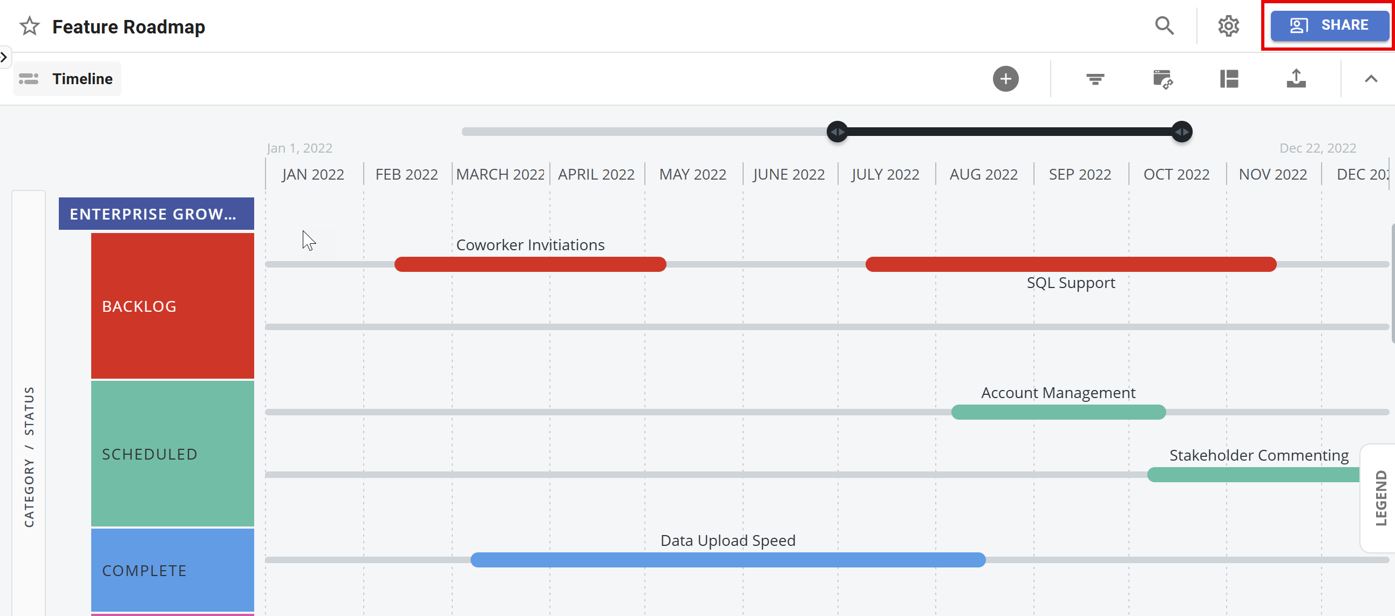Open roadmap settings gear

pyautogui.click(x=1229, y=25)
